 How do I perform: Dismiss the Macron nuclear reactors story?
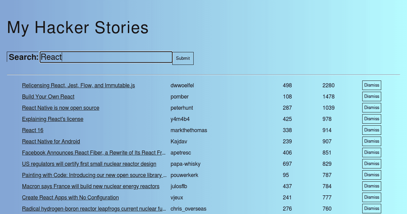(x=371, y=186)
